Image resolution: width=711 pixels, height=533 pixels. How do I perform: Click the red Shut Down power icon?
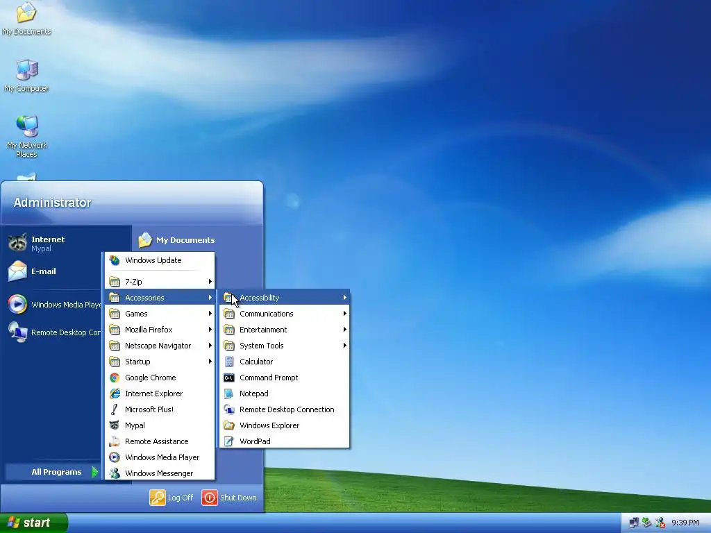coord(210,497)
